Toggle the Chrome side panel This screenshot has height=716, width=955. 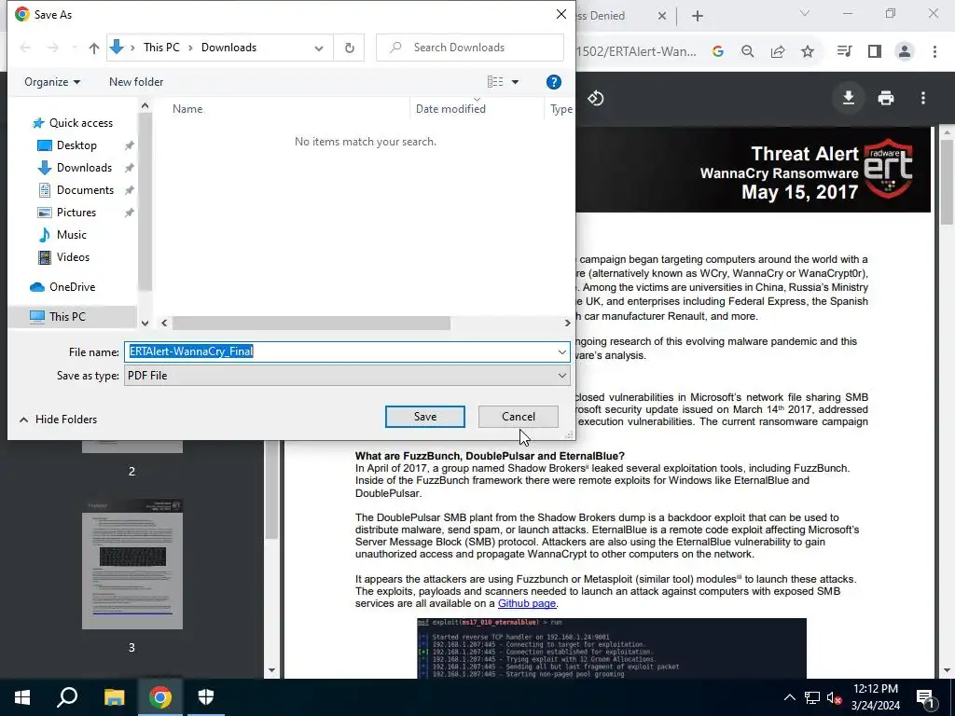[875, 52]
